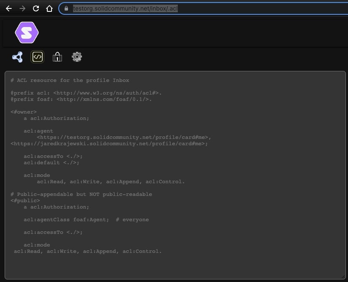348x282 pixels.
Task: Click the address bar URL
Action: pos(125,8)
